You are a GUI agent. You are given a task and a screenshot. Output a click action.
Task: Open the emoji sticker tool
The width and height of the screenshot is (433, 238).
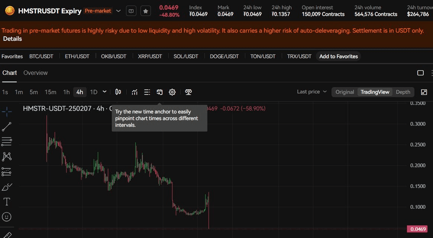7,217
